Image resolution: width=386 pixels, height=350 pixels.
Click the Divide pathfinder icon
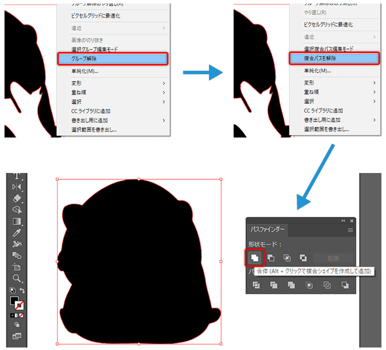(x=256, y=285)
